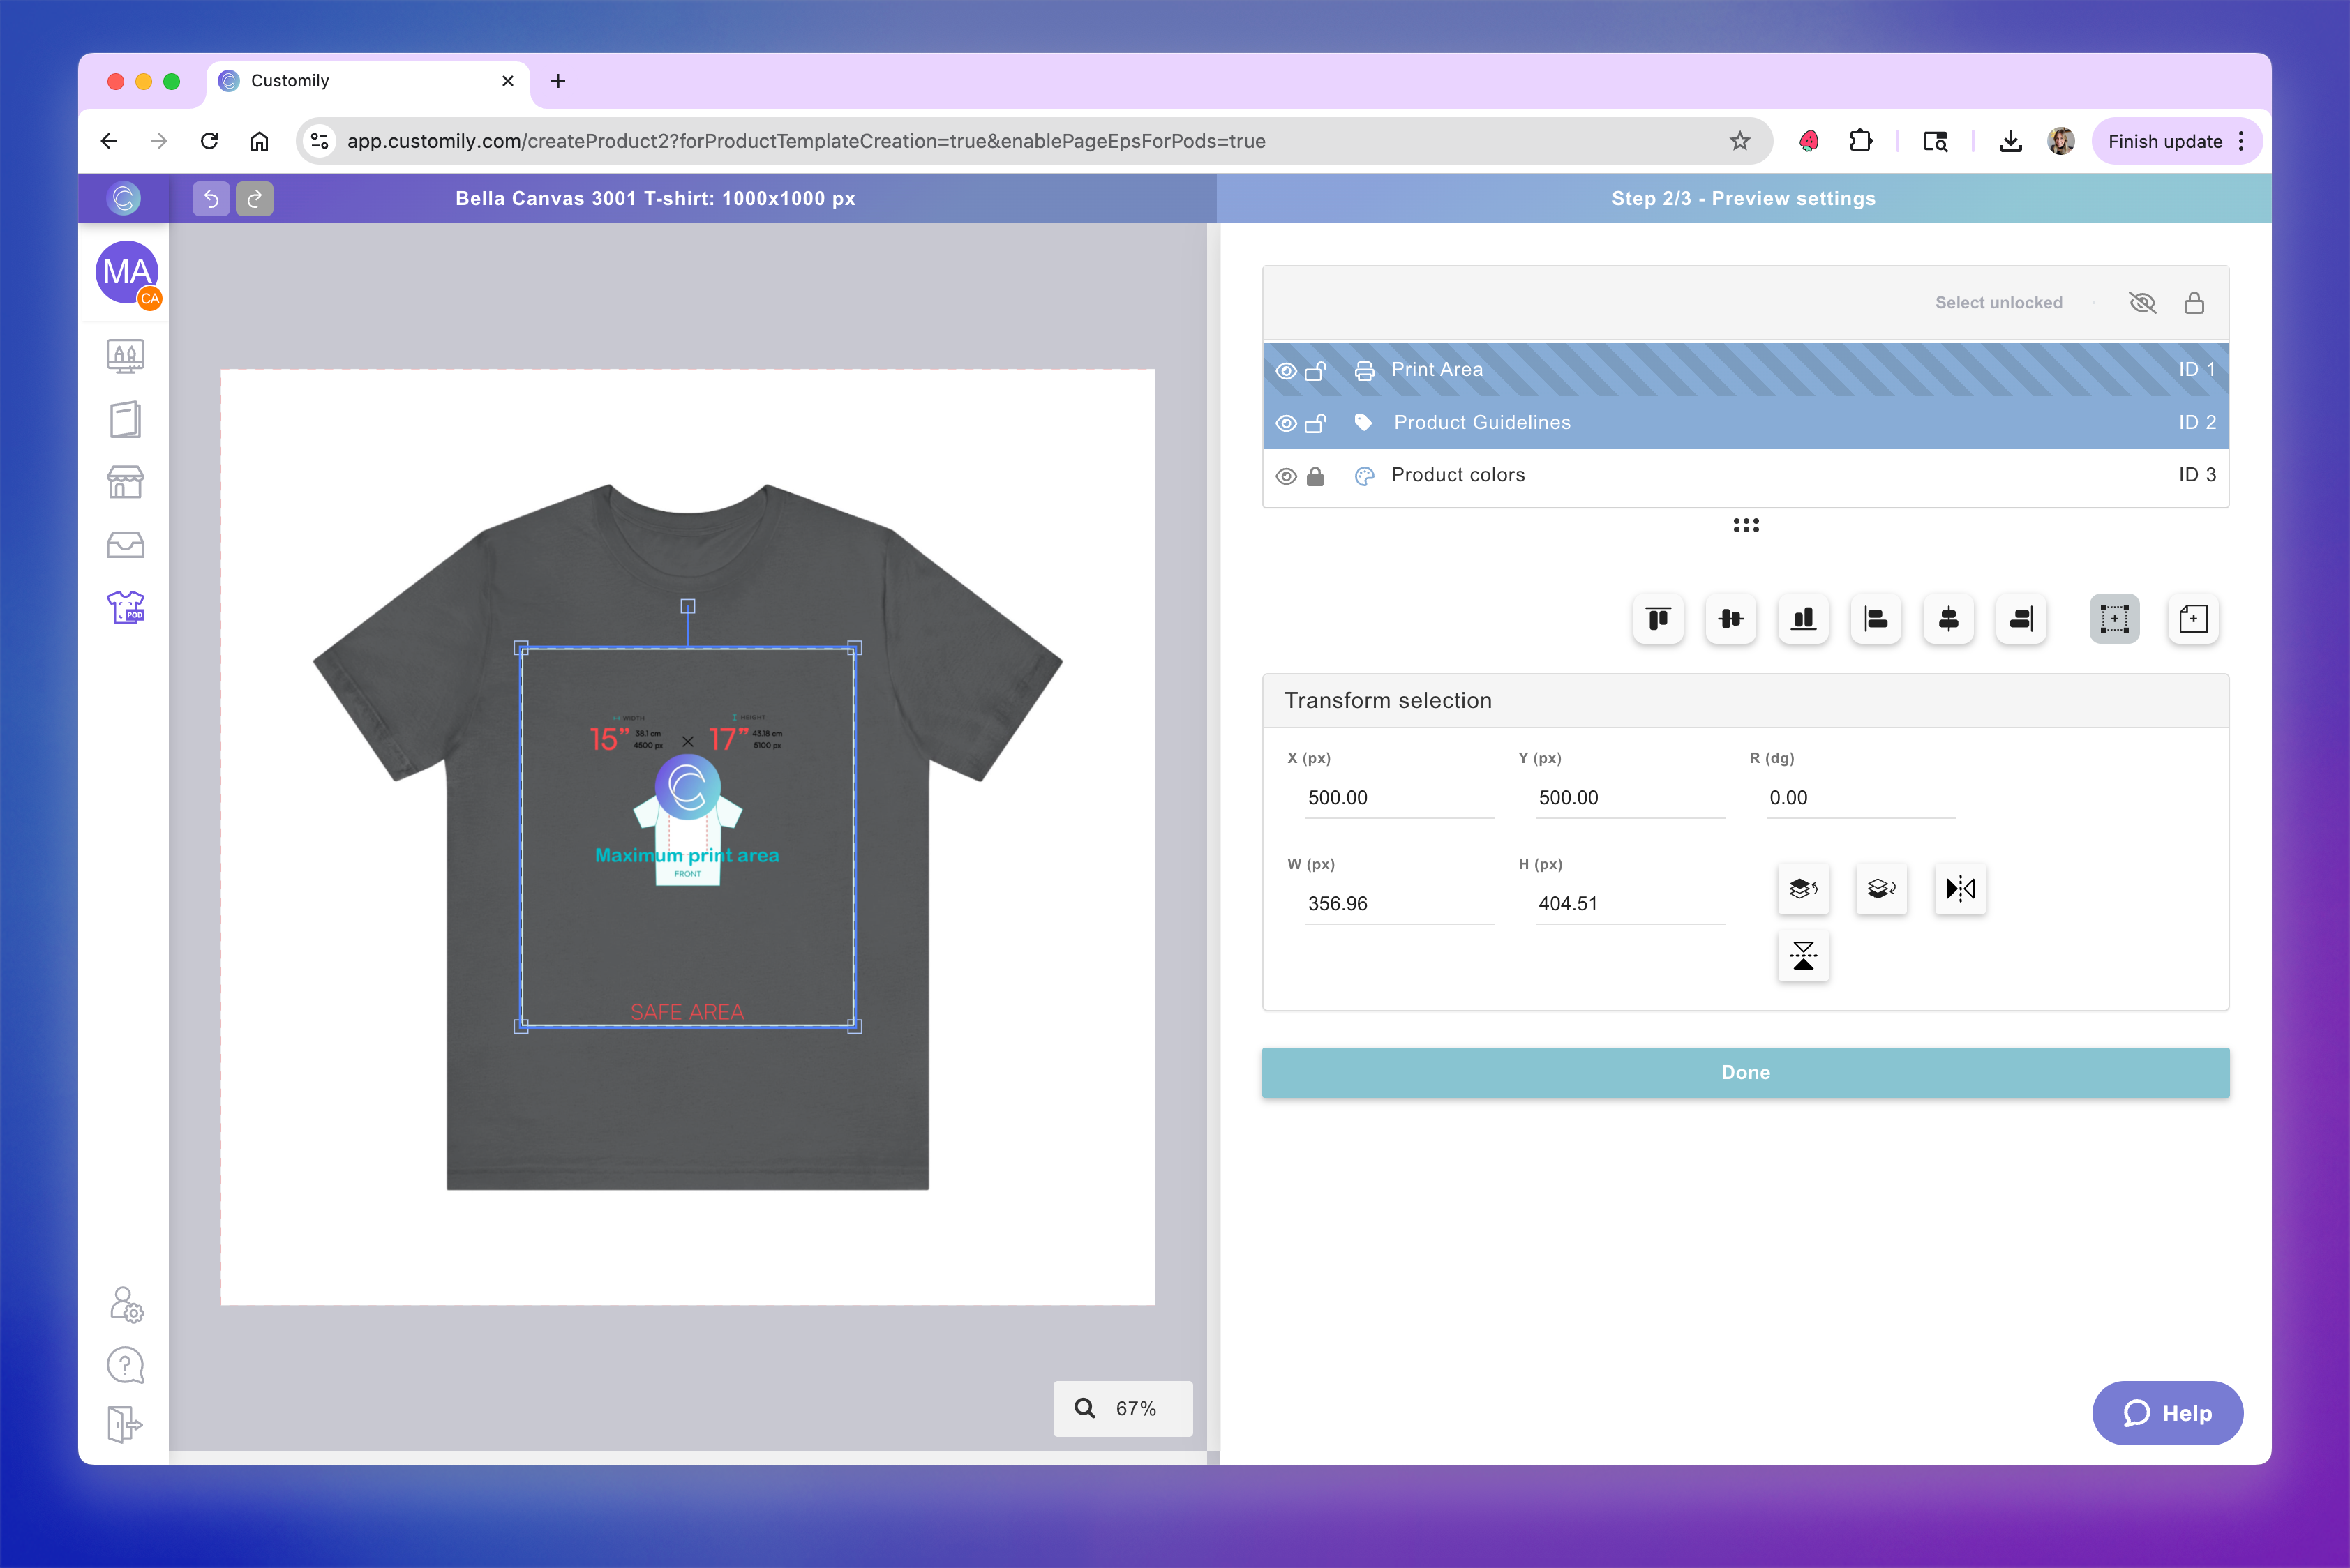Click the align left icon
Screen dimensions: 2350x1568
(x=1876, y=619)
